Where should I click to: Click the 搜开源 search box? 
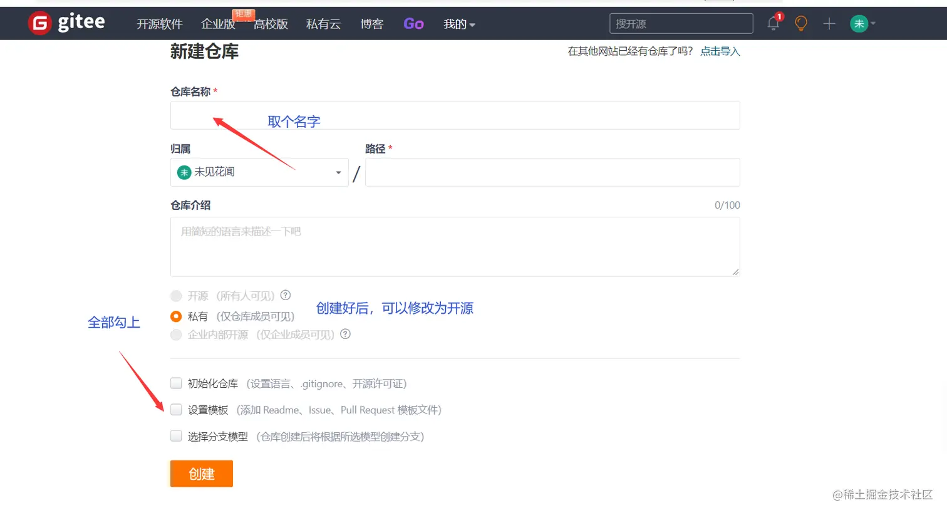(681, 24)
